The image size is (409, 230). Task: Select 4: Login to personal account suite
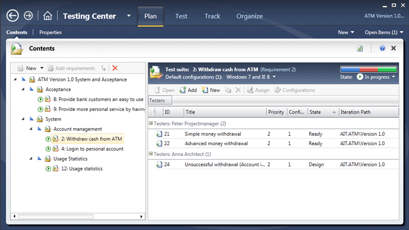tap(92, 149)
